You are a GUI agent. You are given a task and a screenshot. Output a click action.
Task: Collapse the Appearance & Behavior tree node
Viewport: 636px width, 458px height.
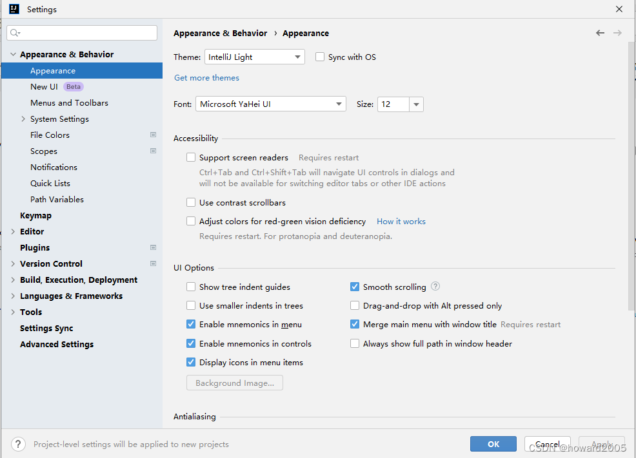13,54
